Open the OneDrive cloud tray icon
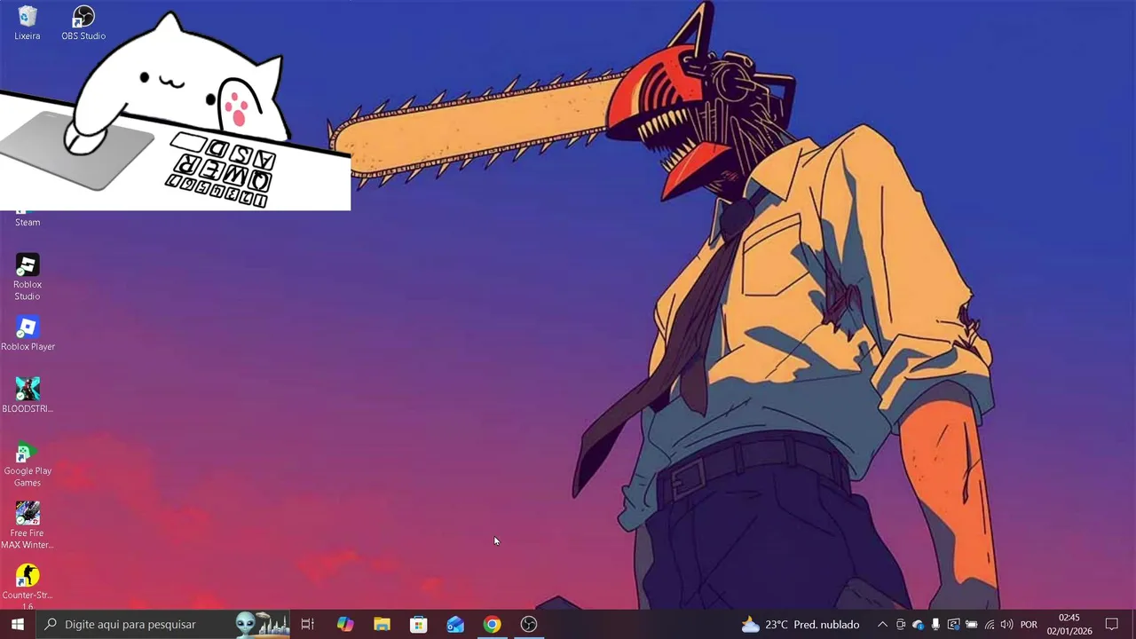Image resolution: width=1136 pixels, height=639 pixels. point(918,625)
